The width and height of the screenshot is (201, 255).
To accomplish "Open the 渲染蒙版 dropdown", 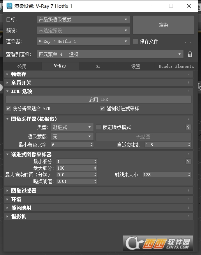I will coord(72,136).
